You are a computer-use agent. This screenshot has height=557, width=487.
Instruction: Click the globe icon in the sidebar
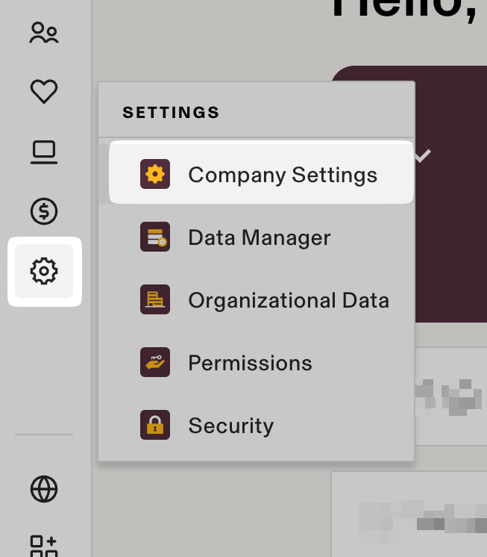coord(44,489)
